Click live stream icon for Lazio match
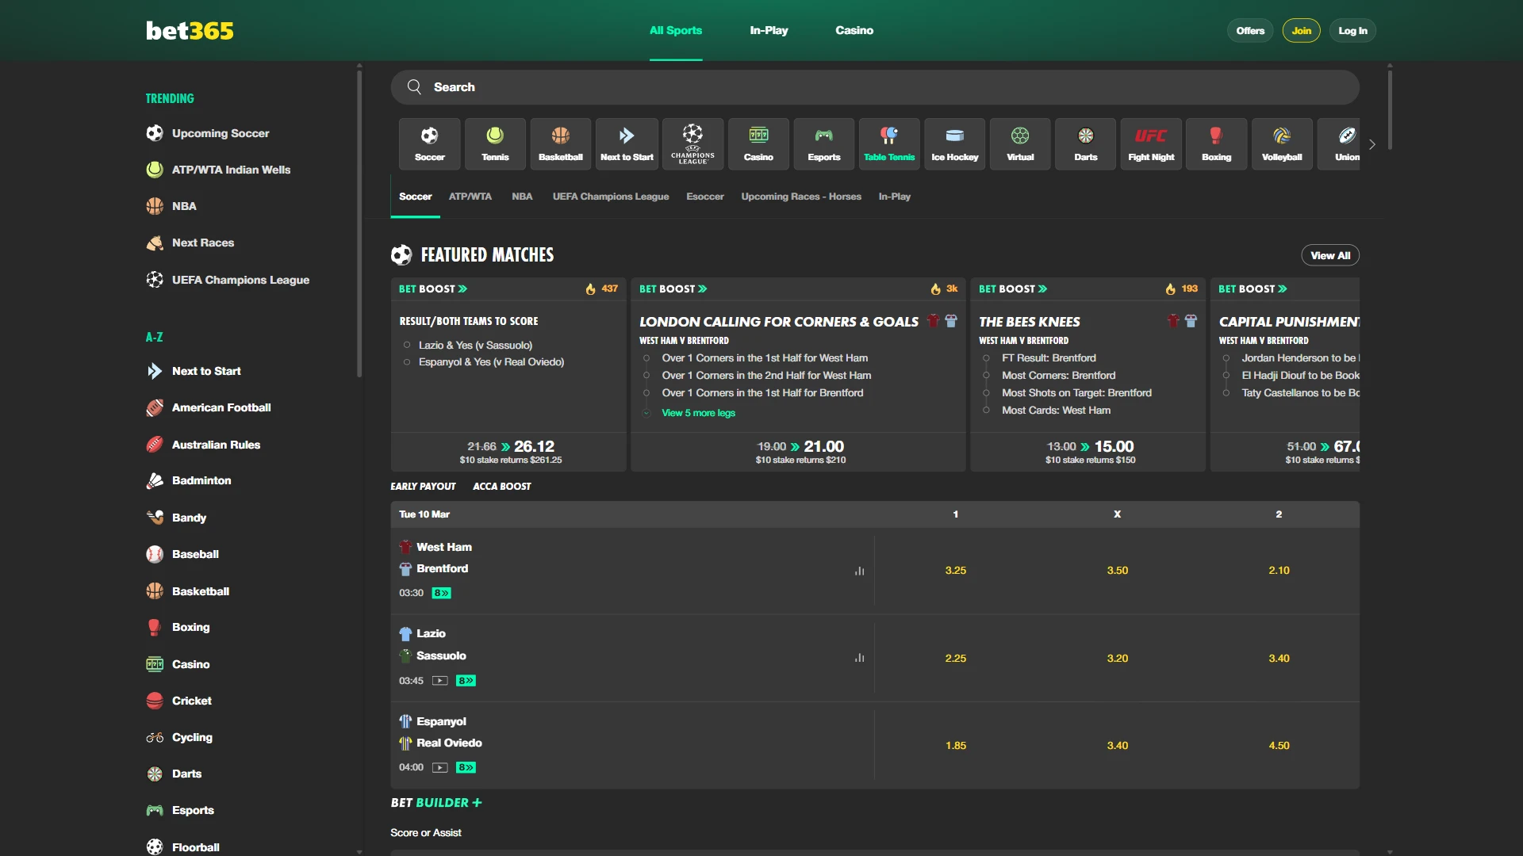Image resolution: width=1523 pixels, height=856 pixels. point(440,681)
